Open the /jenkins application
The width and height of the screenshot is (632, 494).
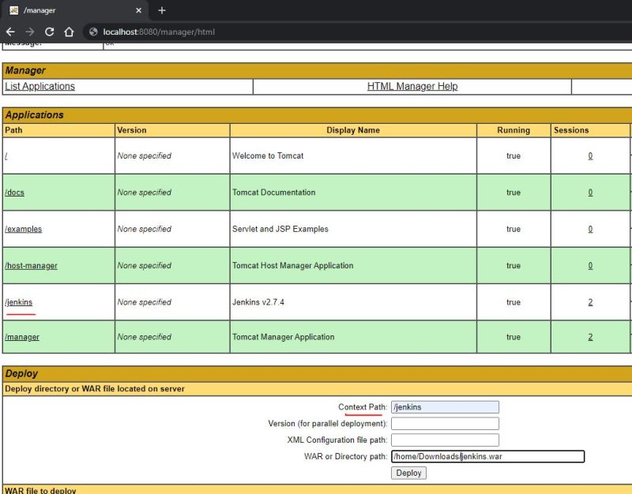18,301
